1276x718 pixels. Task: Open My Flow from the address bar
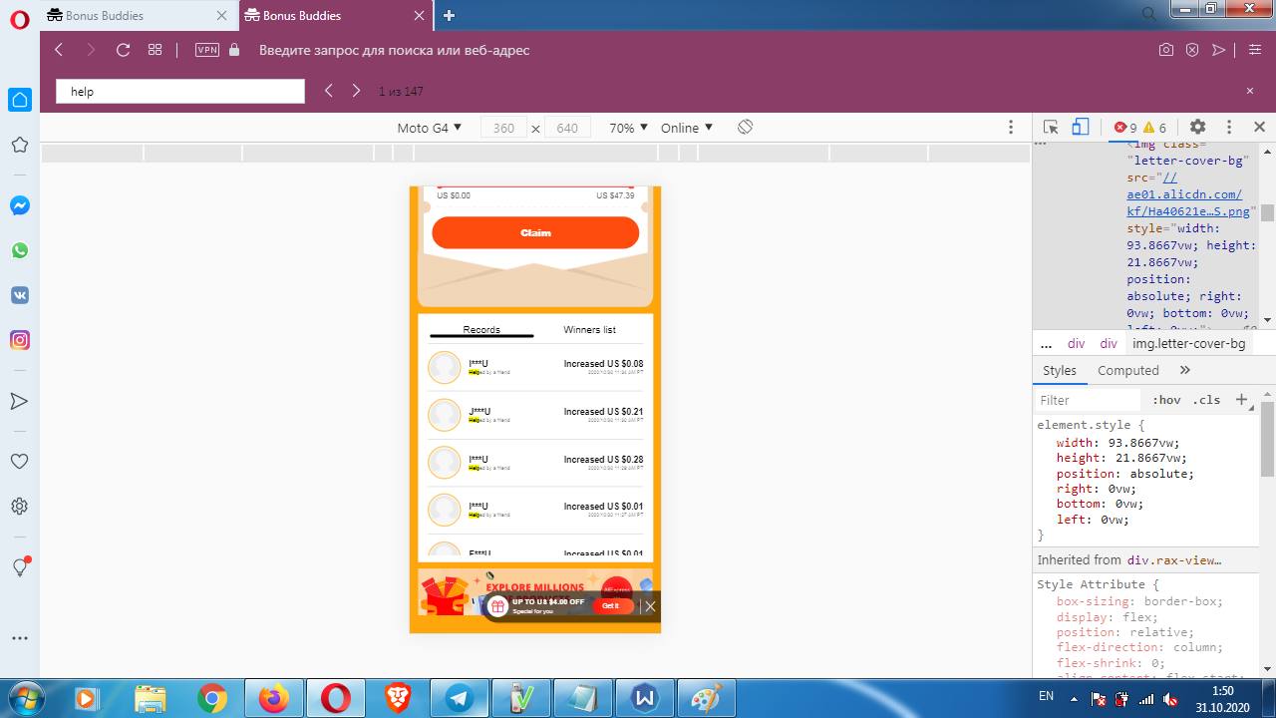(1218, 50)
